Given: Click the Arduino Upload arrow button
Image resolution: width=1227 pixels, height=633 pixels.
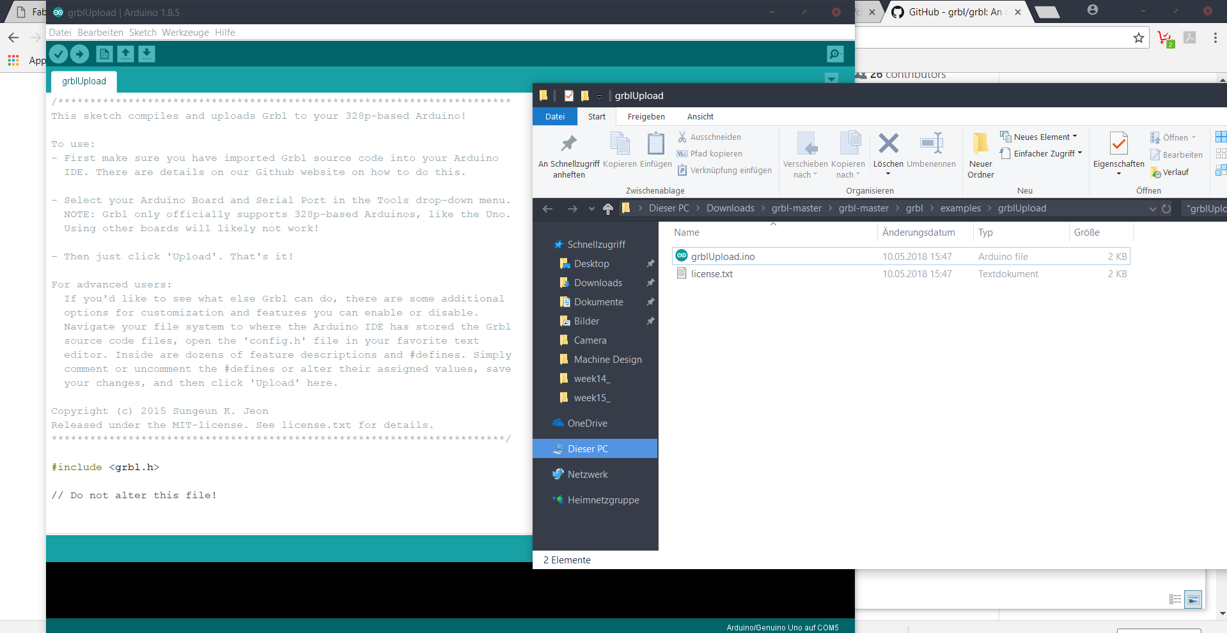Looking at the screenshot, I should 80,54.
